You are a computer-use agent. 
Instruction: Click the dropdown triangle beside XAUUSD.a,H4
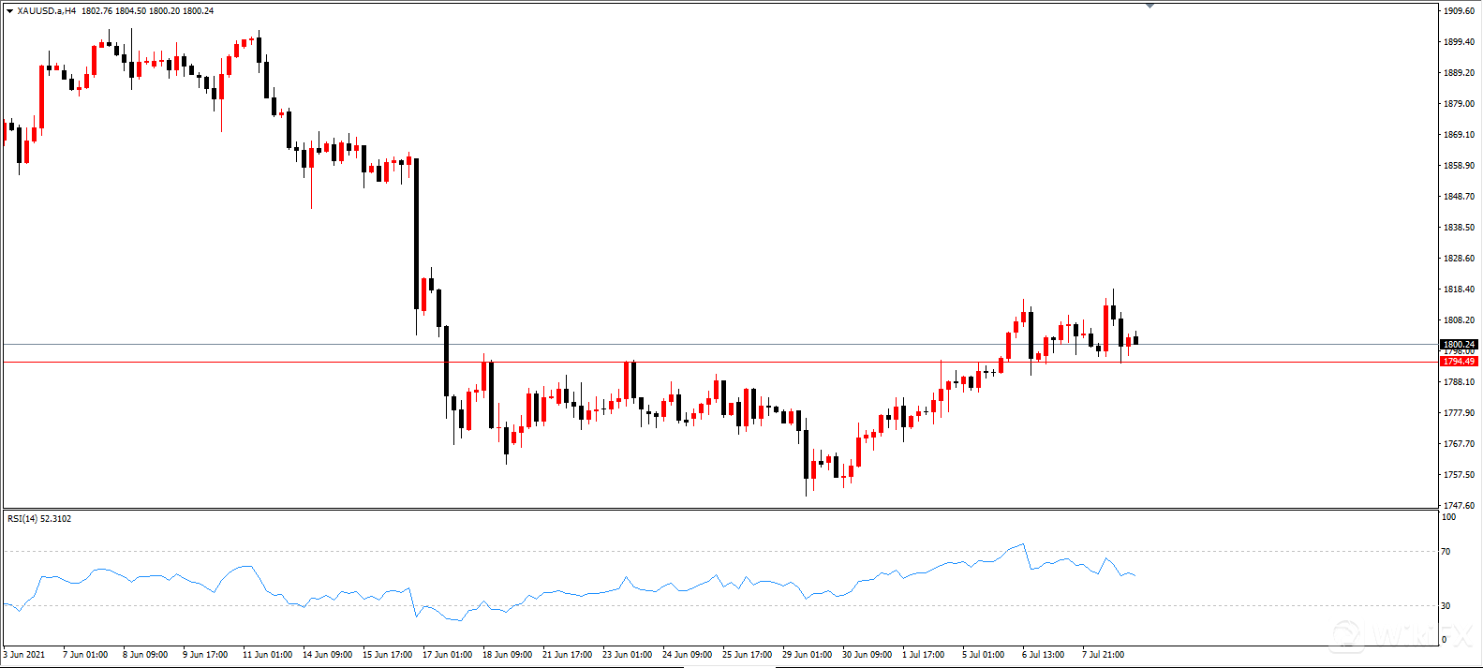click(x=9, y=11)
